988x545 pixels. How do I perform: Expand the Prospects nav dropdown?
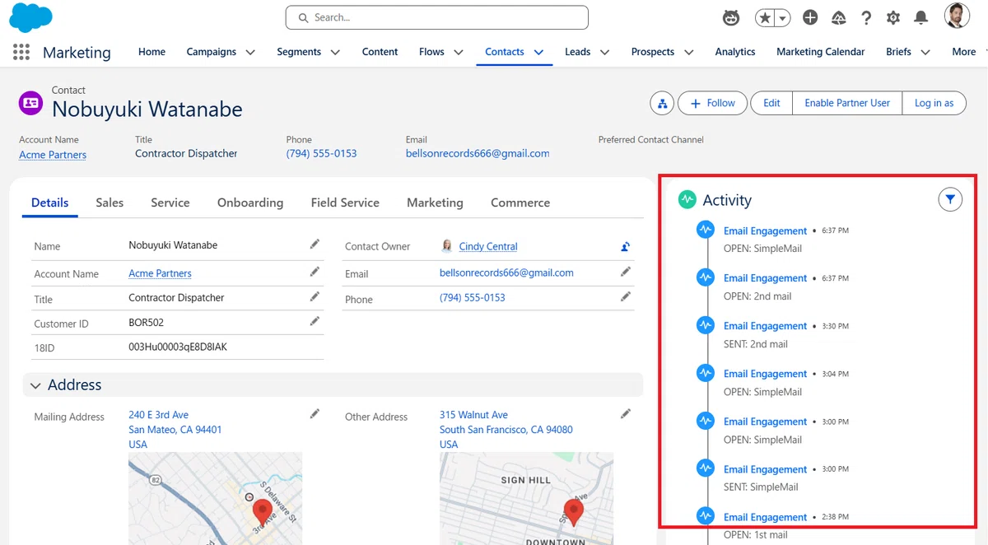(x=689, y=52)
